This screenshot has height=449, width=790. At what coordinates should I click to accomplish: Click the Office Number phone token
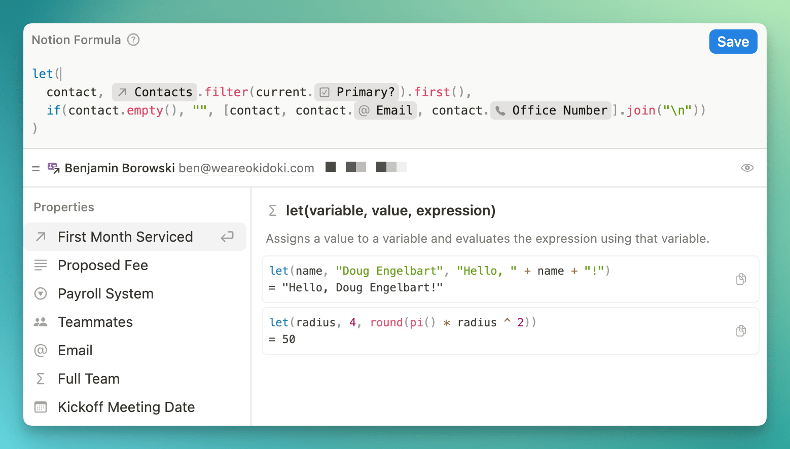(x=551, y=110)
